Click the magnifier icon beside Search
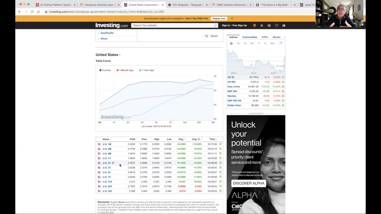381x214 pixels. point(206,36)
